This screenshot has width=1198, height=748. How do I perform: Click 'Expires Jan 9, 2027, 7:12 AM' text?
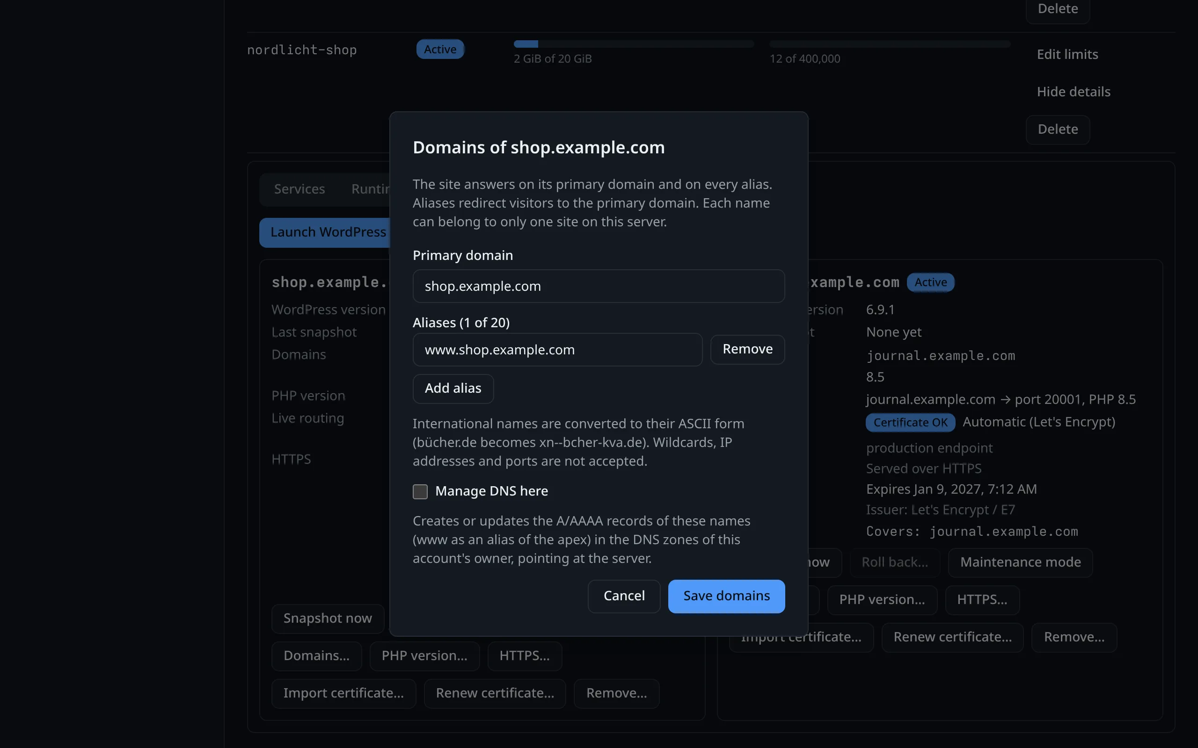click(951, 490)
